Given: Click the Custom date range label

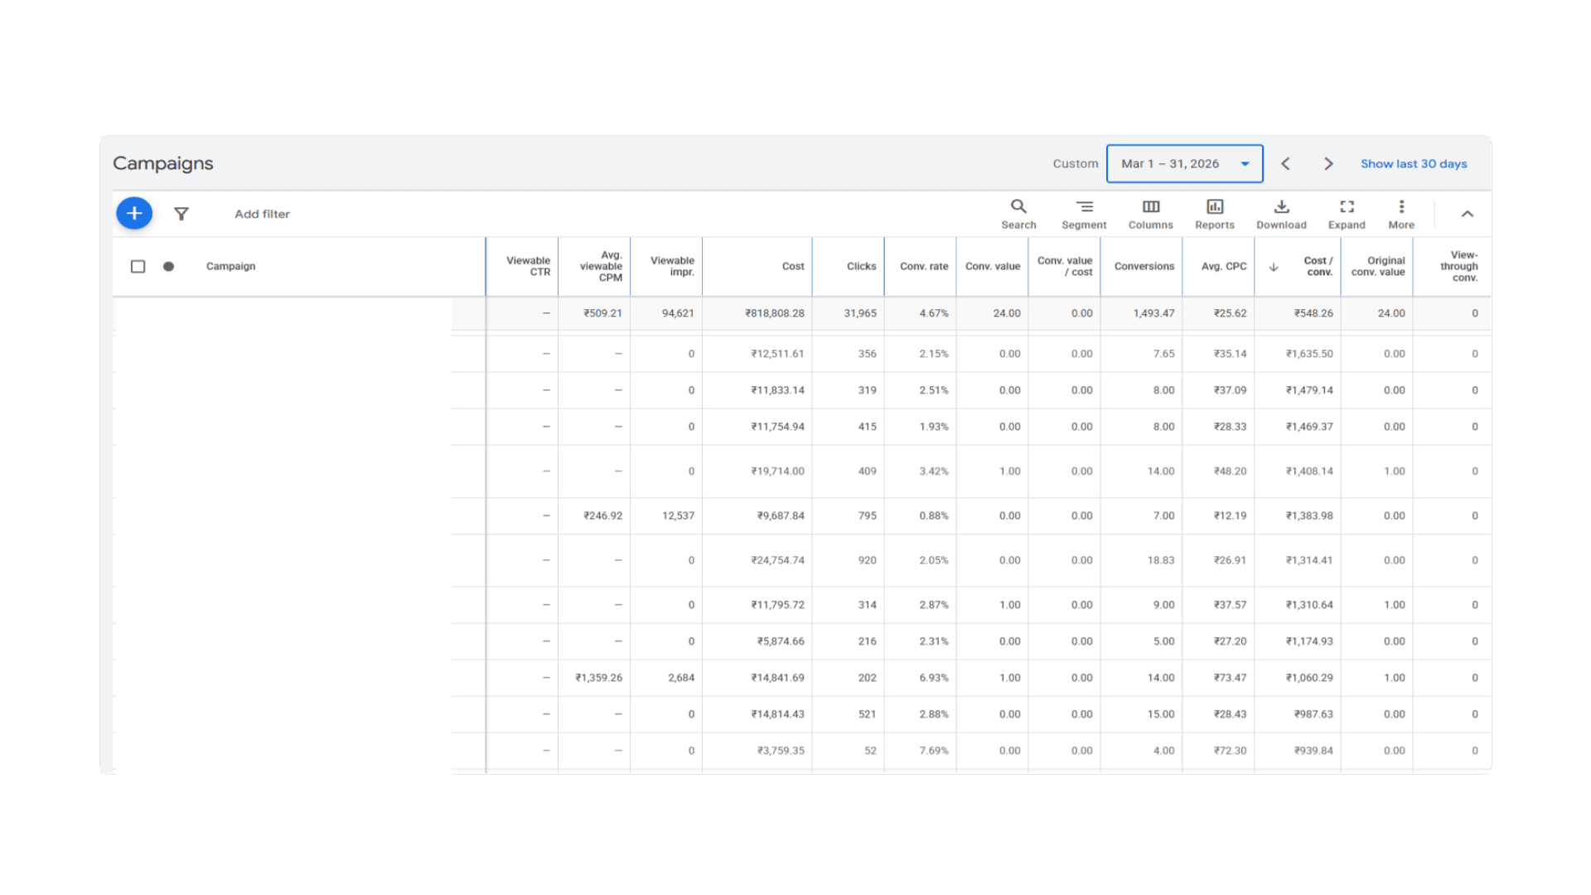Looking at the screenshot, I should point(1076,164).
